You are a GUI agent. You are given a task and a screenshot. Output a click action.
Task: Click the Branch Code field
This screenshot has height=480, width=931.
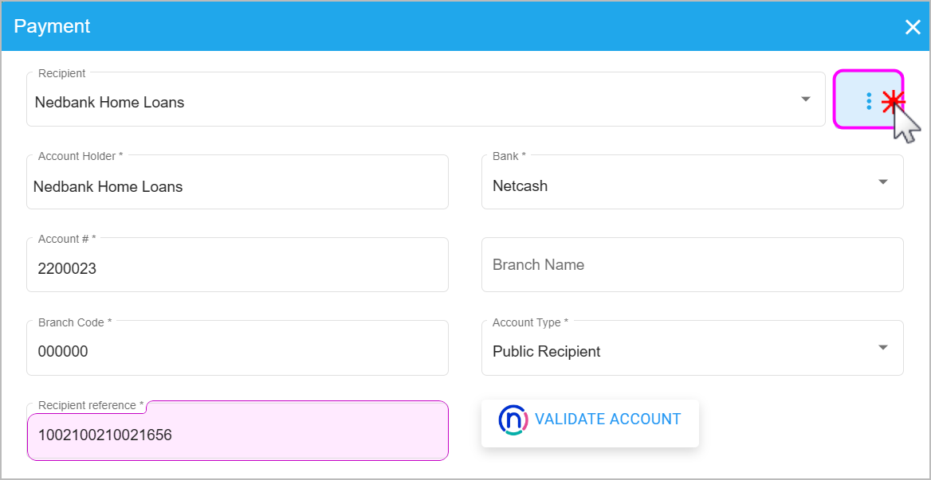[x=238, y=348]
